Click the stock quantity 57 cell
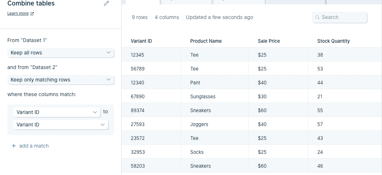This screenshot has width=382, height=175. click(345, 124)
